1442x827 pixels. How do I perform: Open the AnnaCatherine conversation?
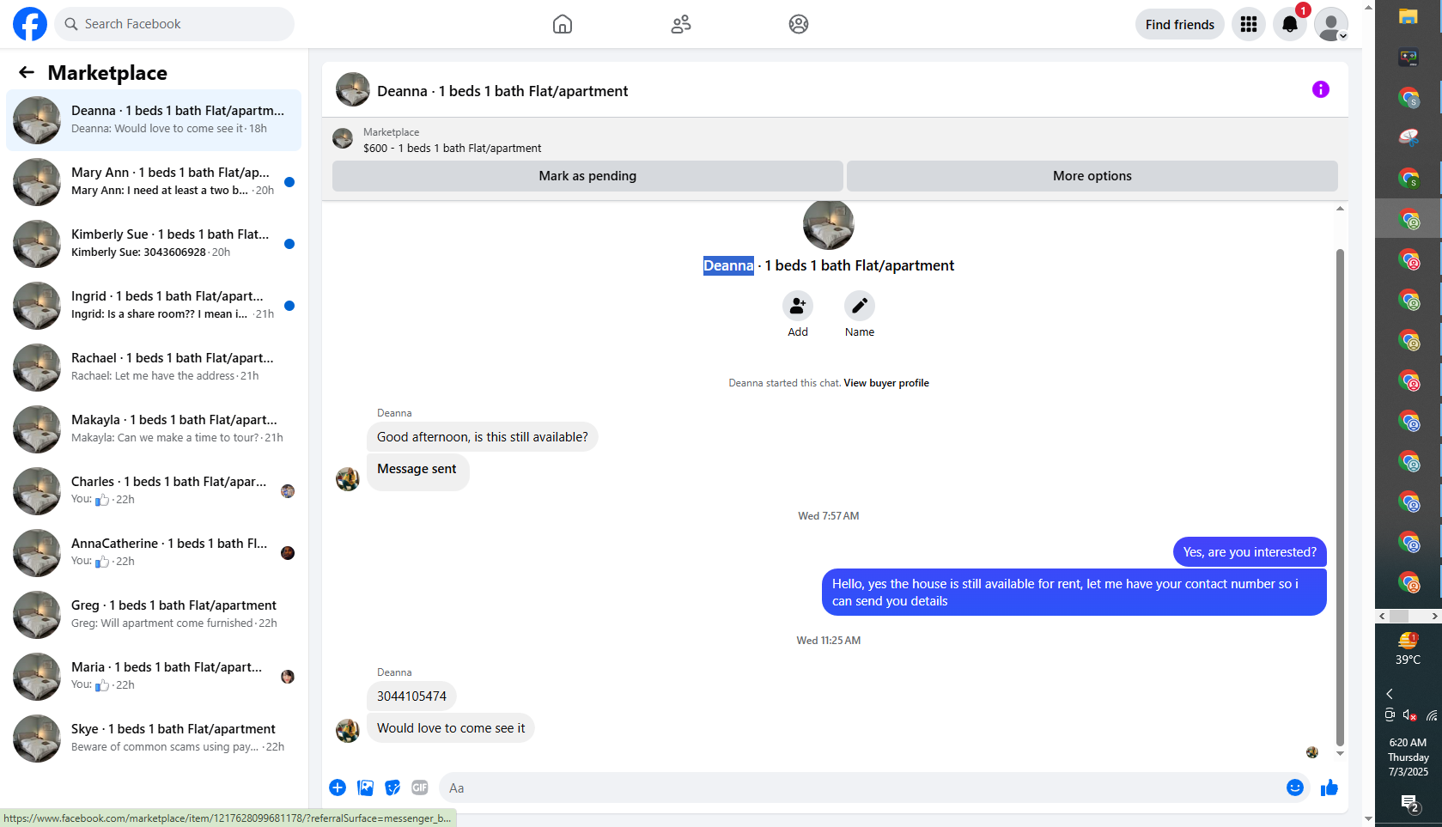click(x=154, y=552)
